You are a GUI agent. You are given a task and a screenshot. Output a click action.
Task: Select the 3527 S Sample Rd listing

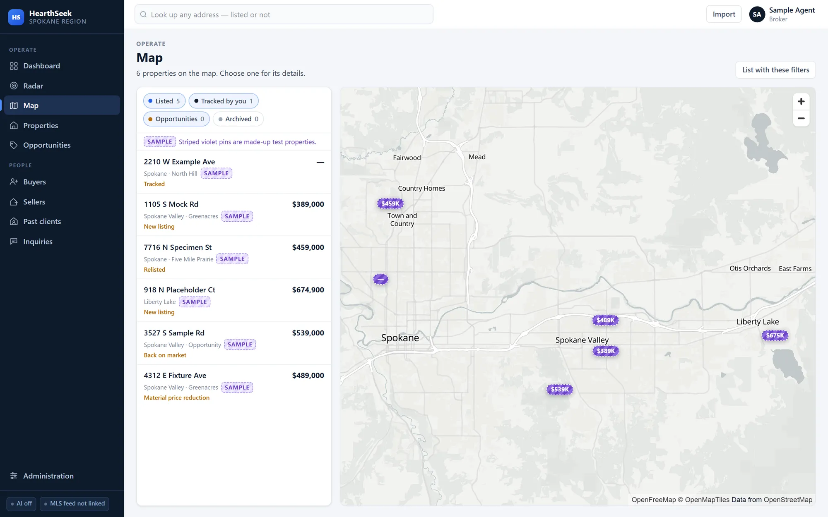234,343
